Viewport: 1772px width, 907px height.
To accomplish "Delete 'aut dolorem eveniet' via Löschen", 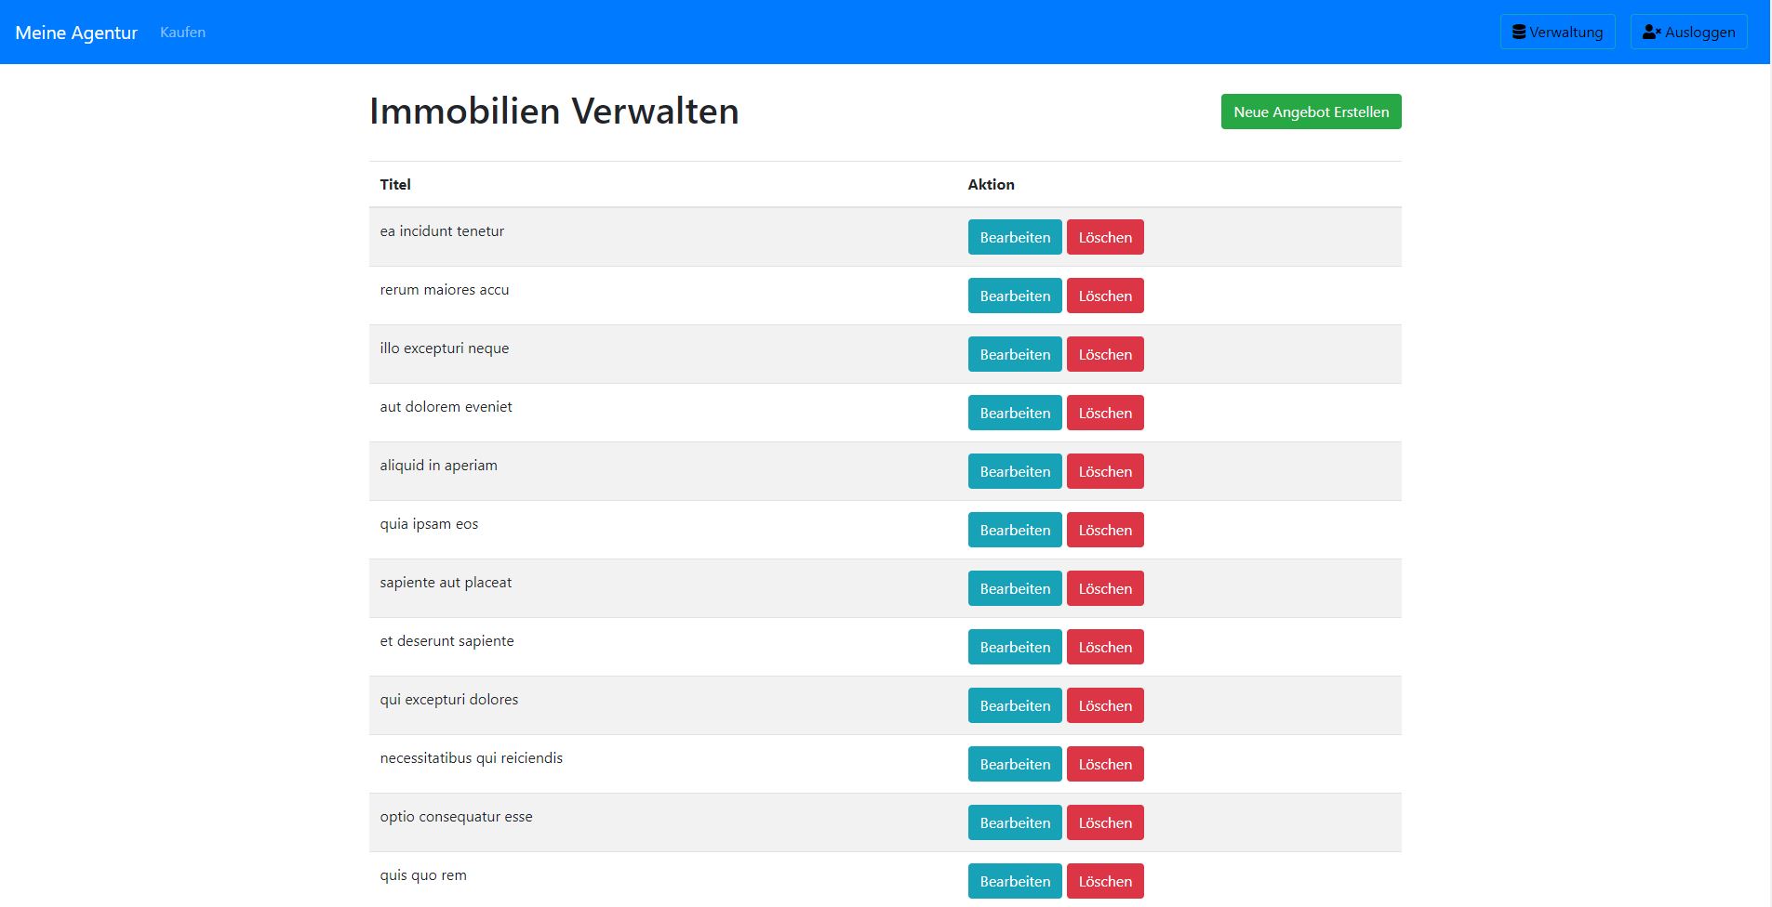I will (x=1105, y=413).
